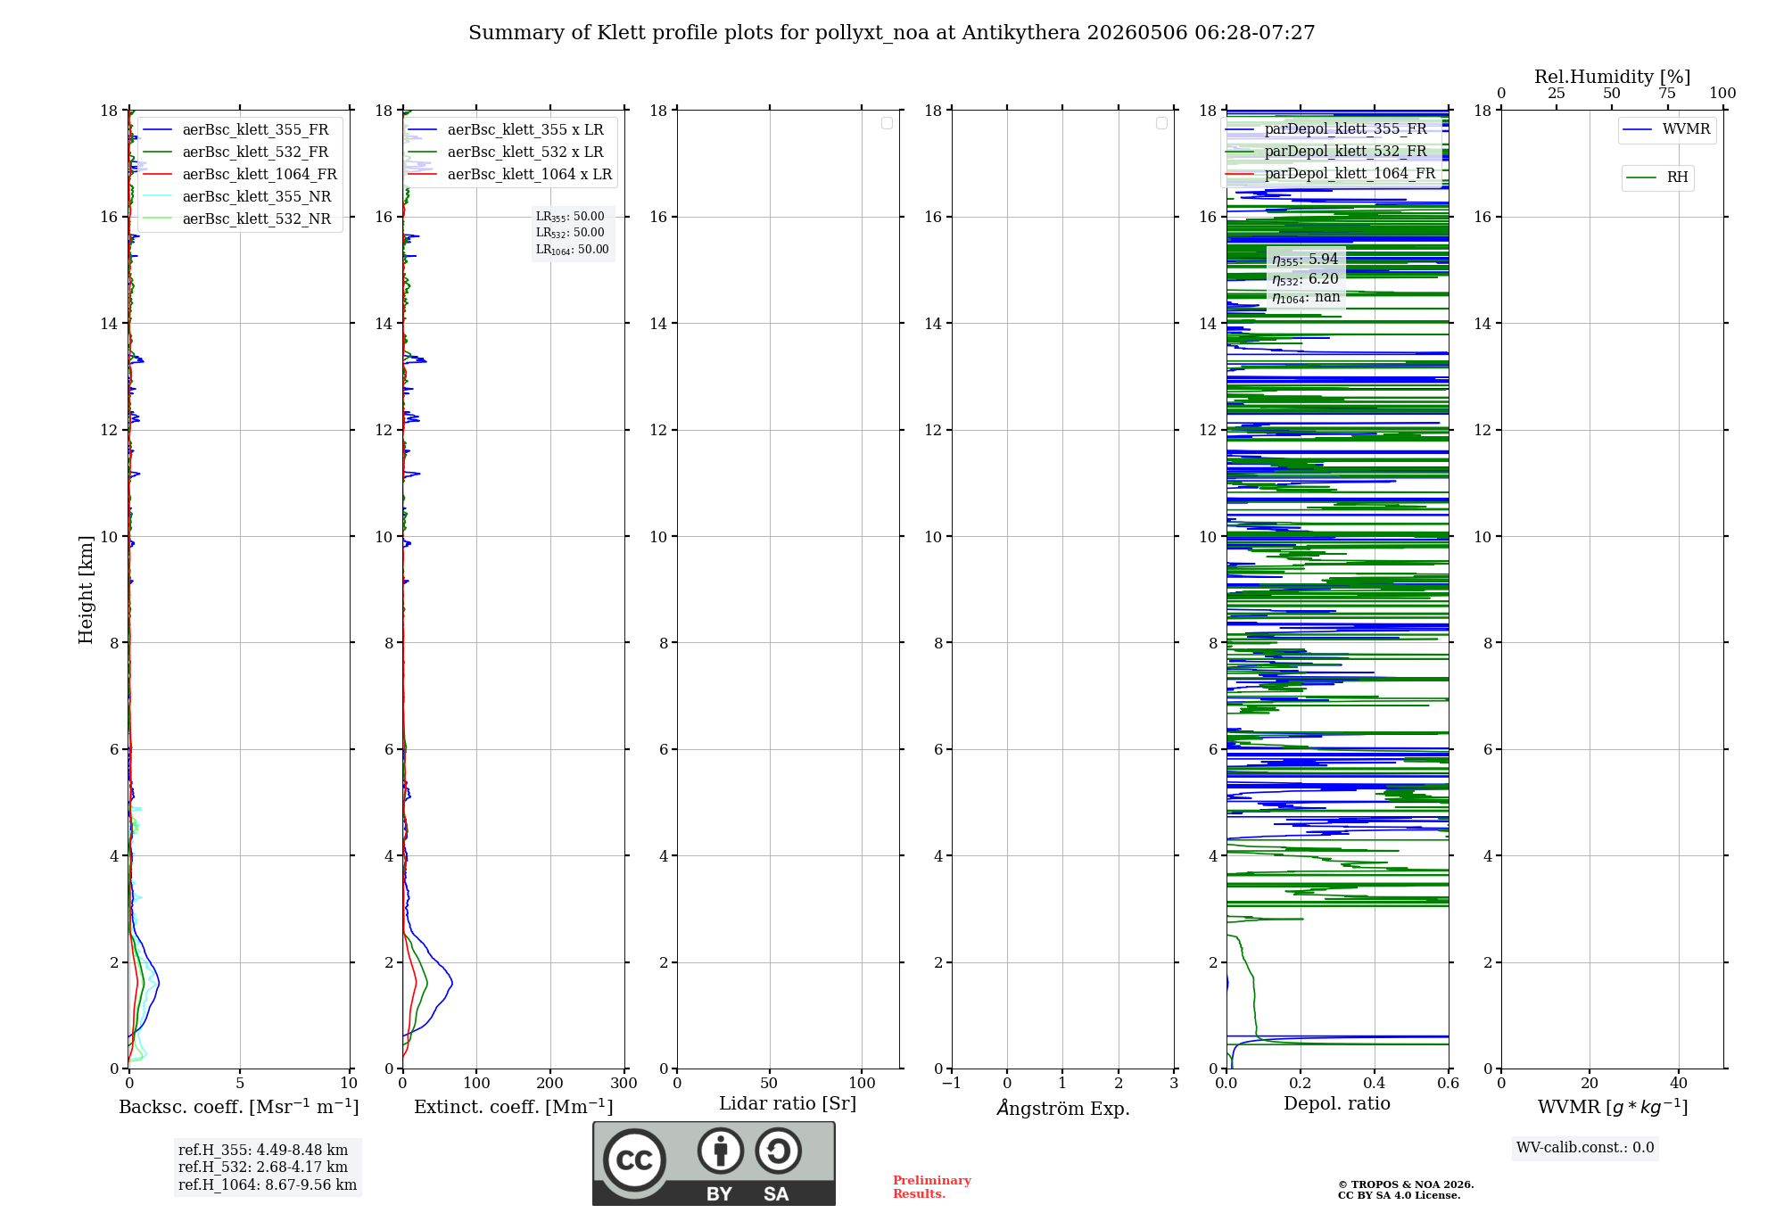1784x1213 pixels.
Task: Click the 'Lidar ratio [Sr]' axis label
Action: [x=788, y=1104]
